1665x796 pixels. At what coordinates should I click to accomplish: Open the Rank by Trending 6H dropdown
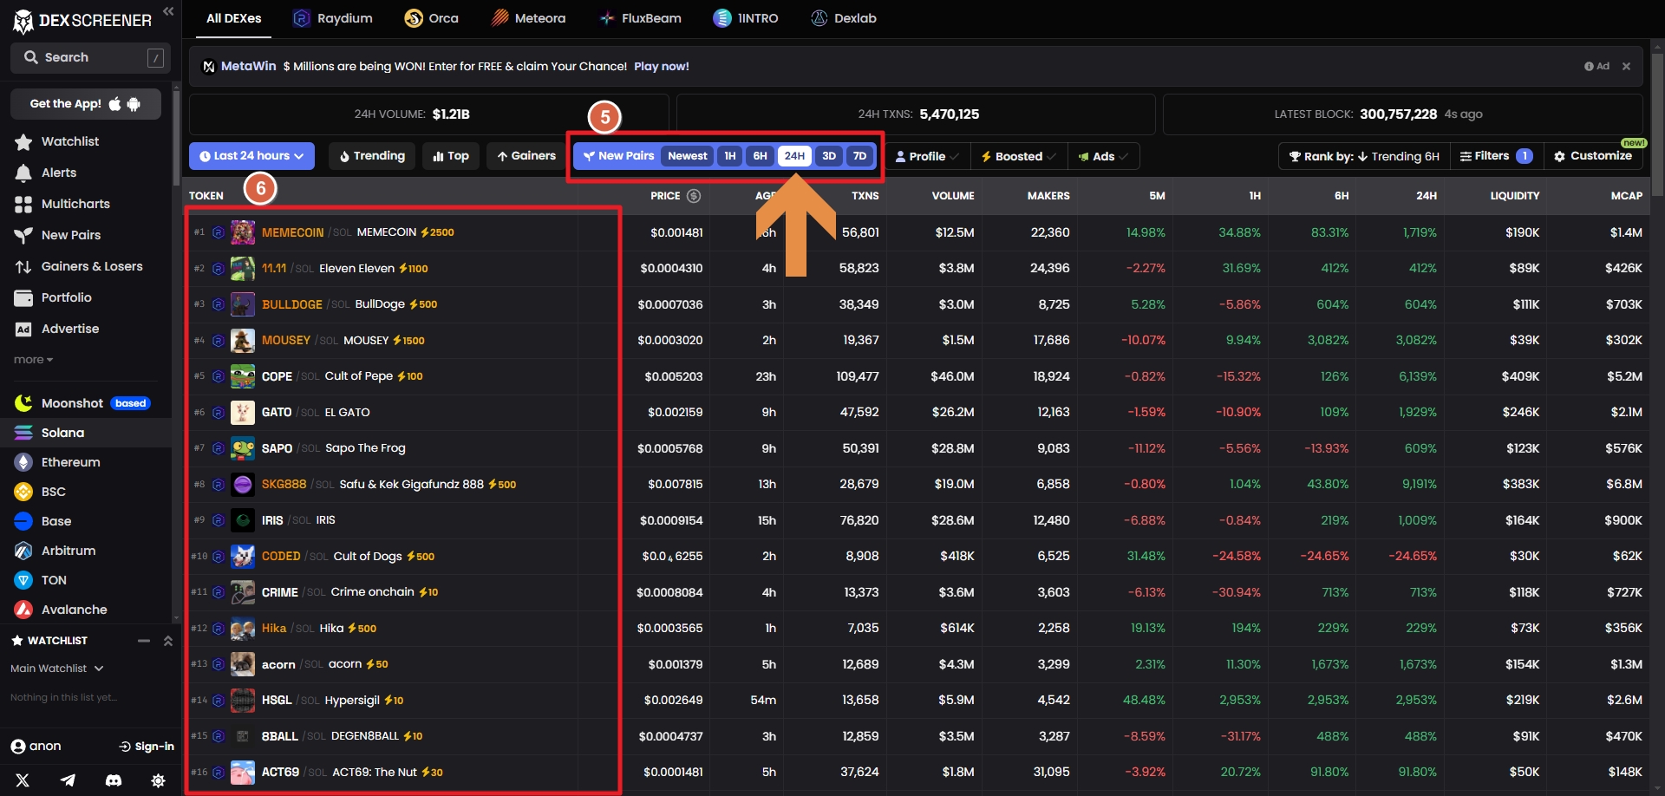(1364, 156)
